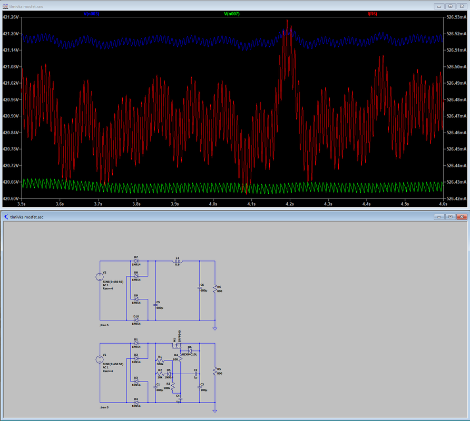Image resolution: width=470 pixels, height=421 pixels.
Task: Click the lower circuit's ground symbol
Action: point(215,411)
